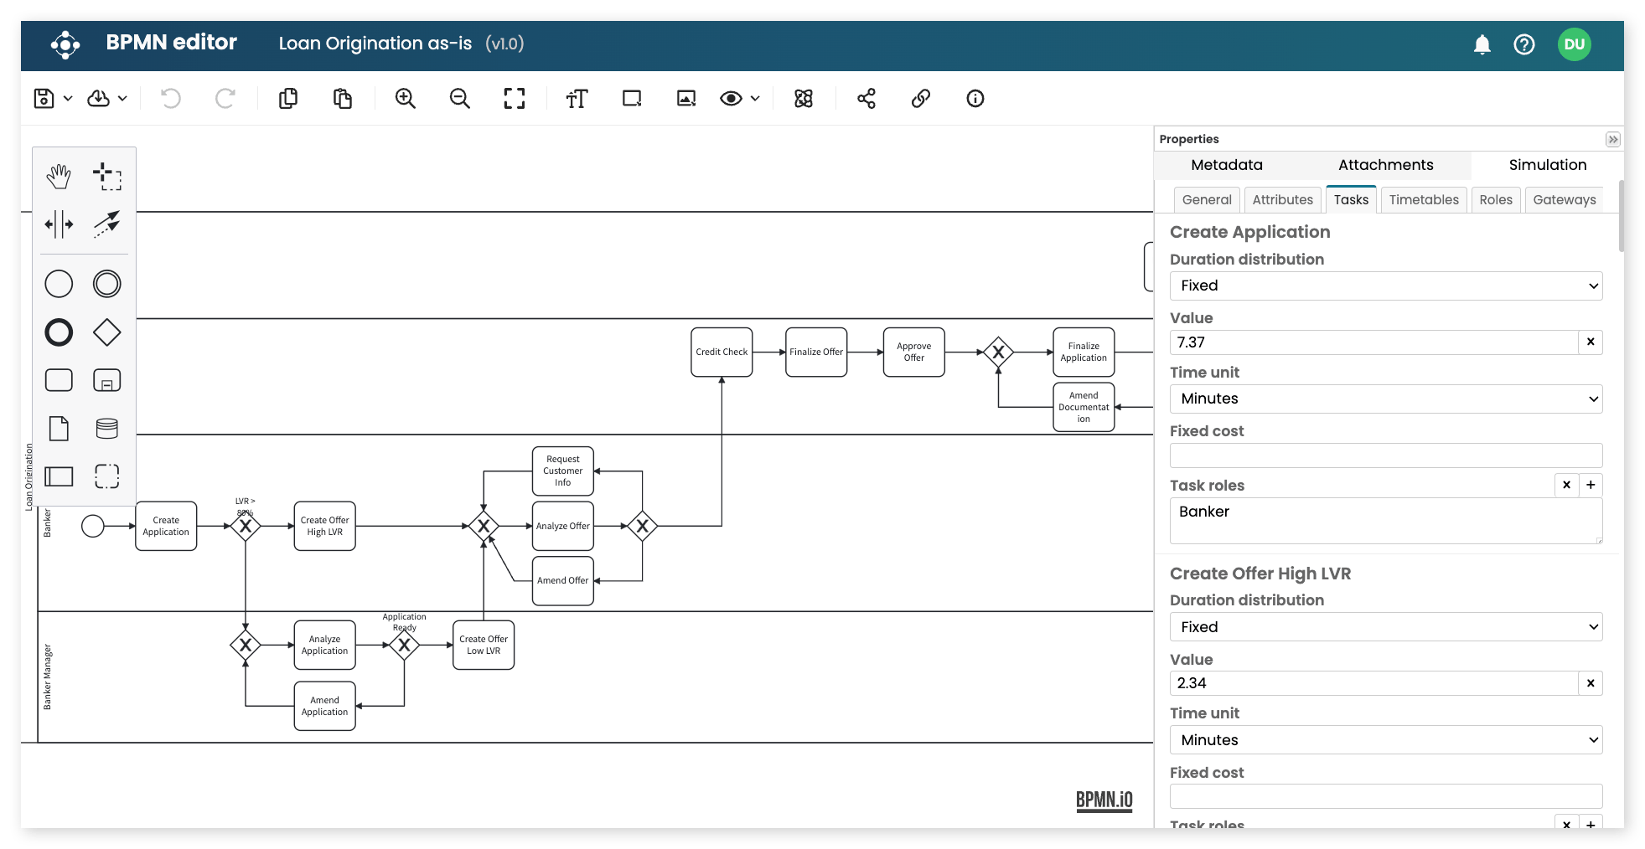Click the export/download cloud icon

pyautogui.click(x=99, y=99)
